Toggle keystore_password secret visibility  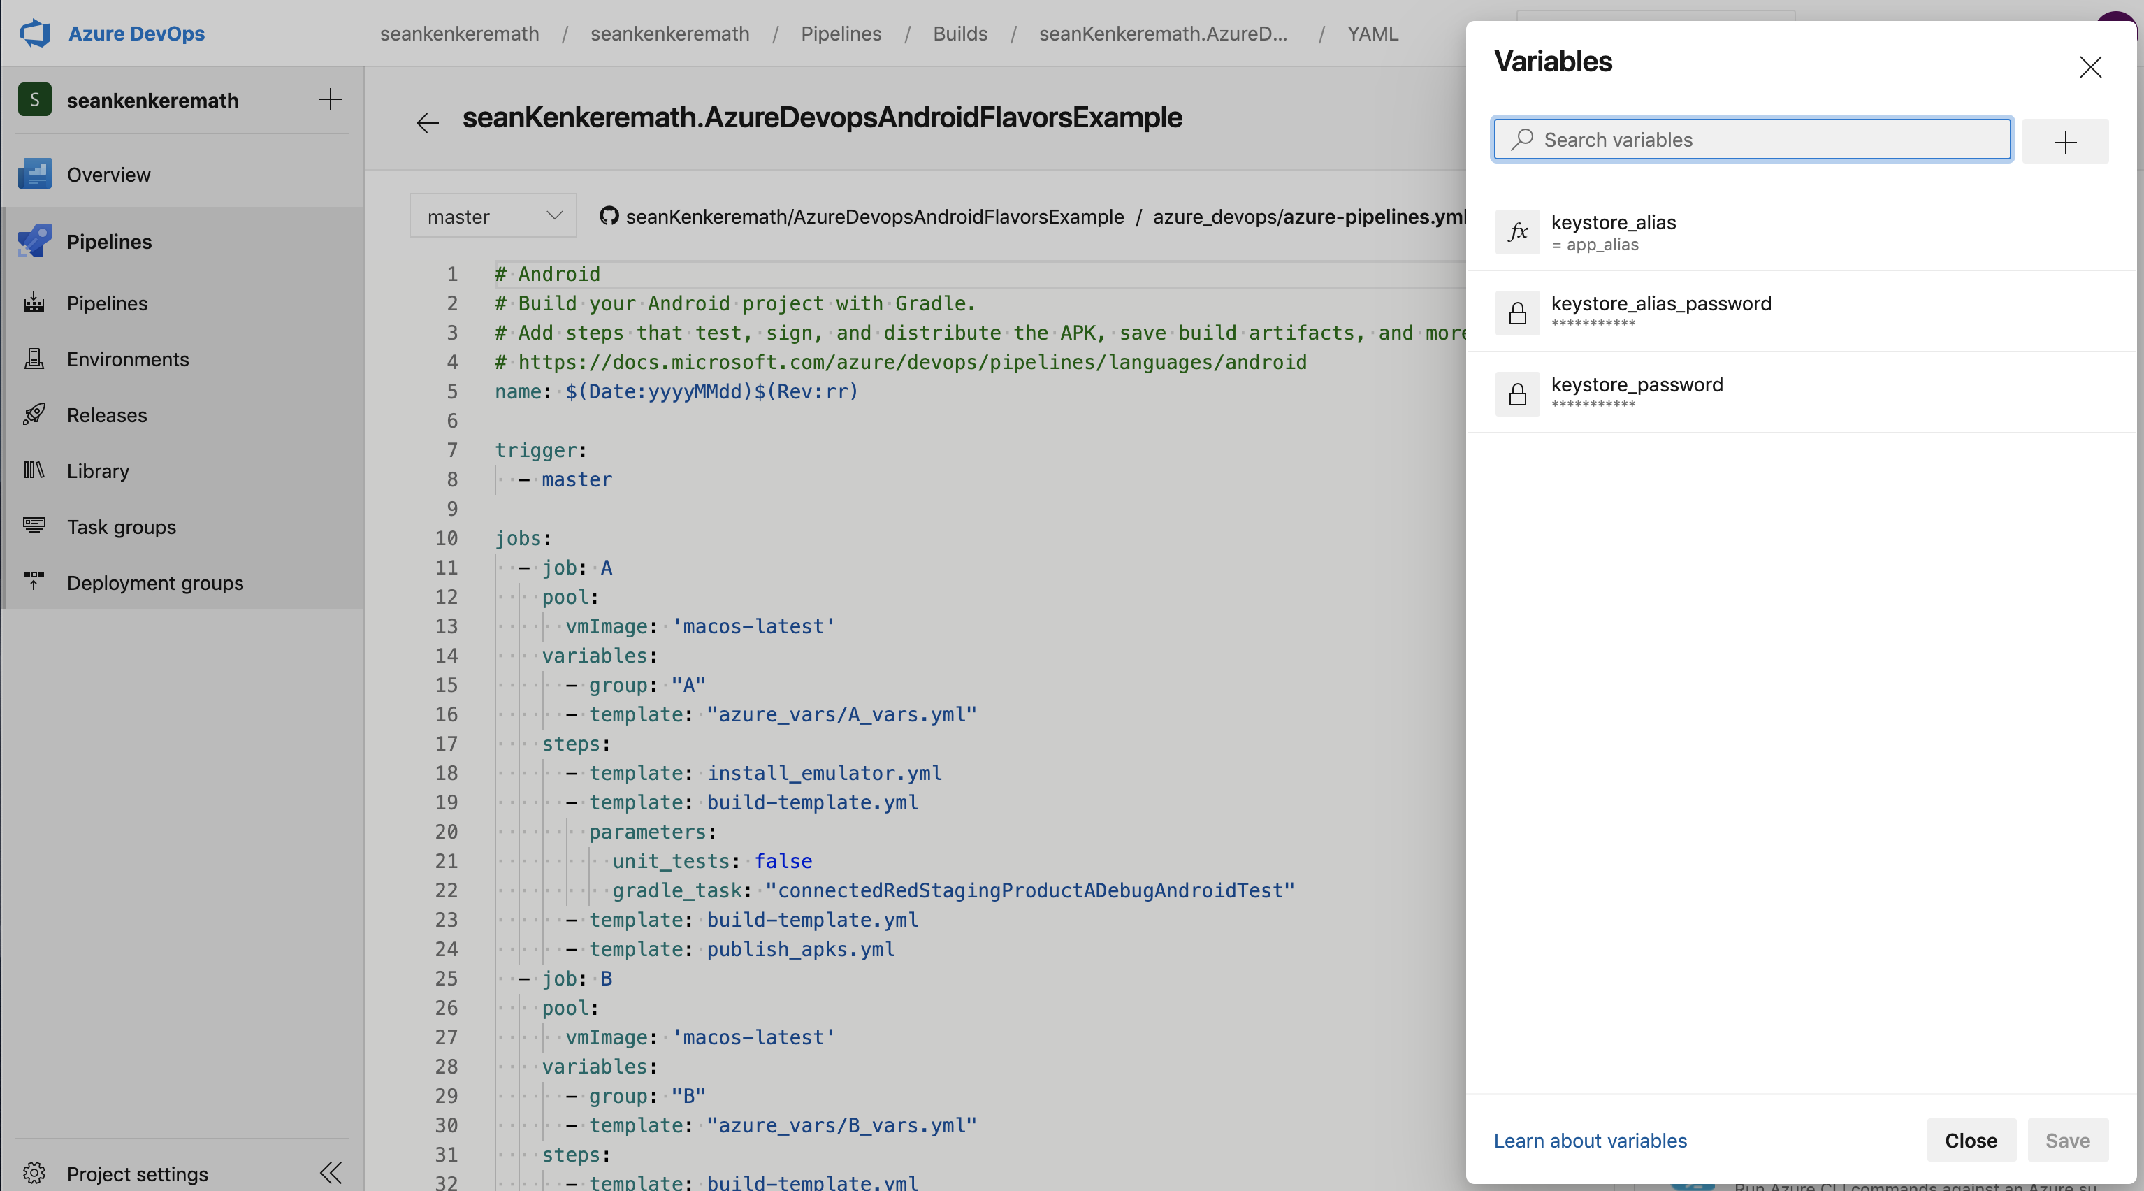pyautogui.click(x=1518, y=391)
